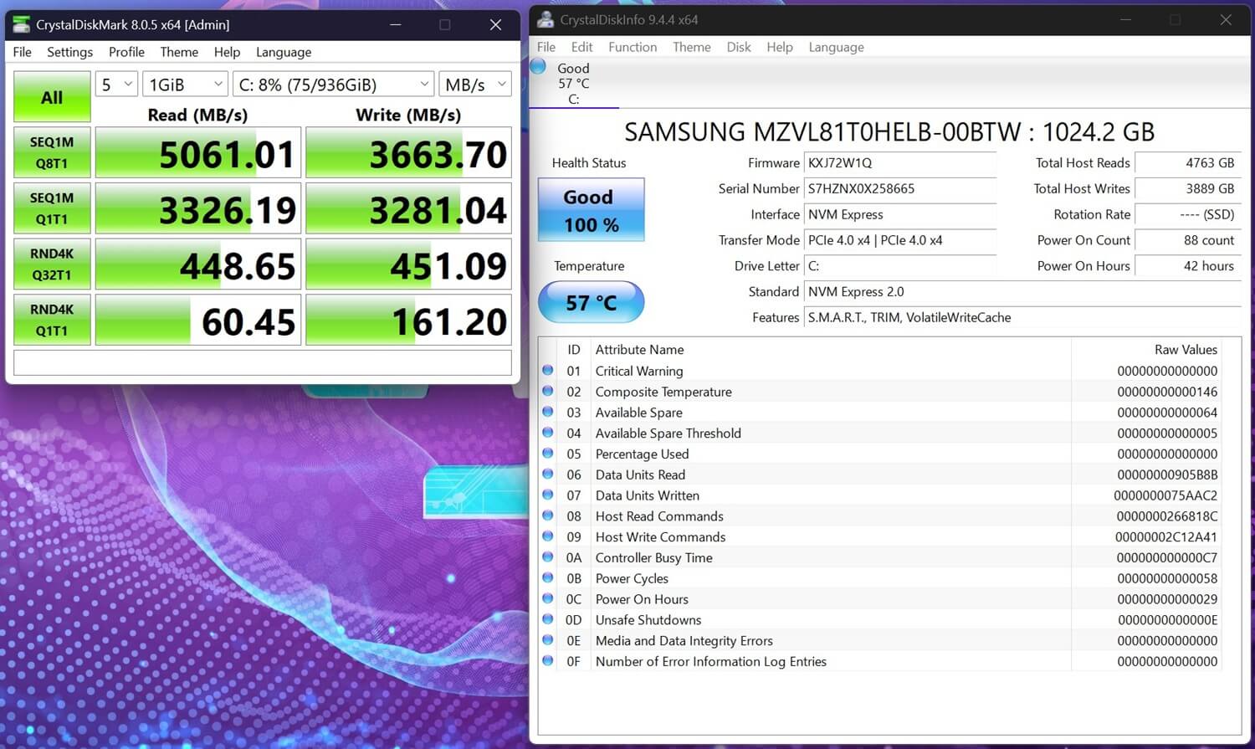This screenshot has width=1255, height=749.
Task: Click the status orb for Media and Data Integrity Errors
Action: click(548, 640)
